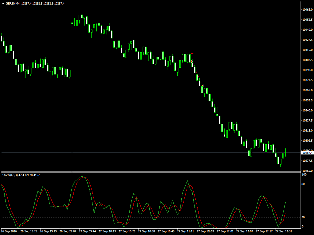Click time label 27 Sep 11:53
Viewport: 314px width, 235px height.
point(205,231)
